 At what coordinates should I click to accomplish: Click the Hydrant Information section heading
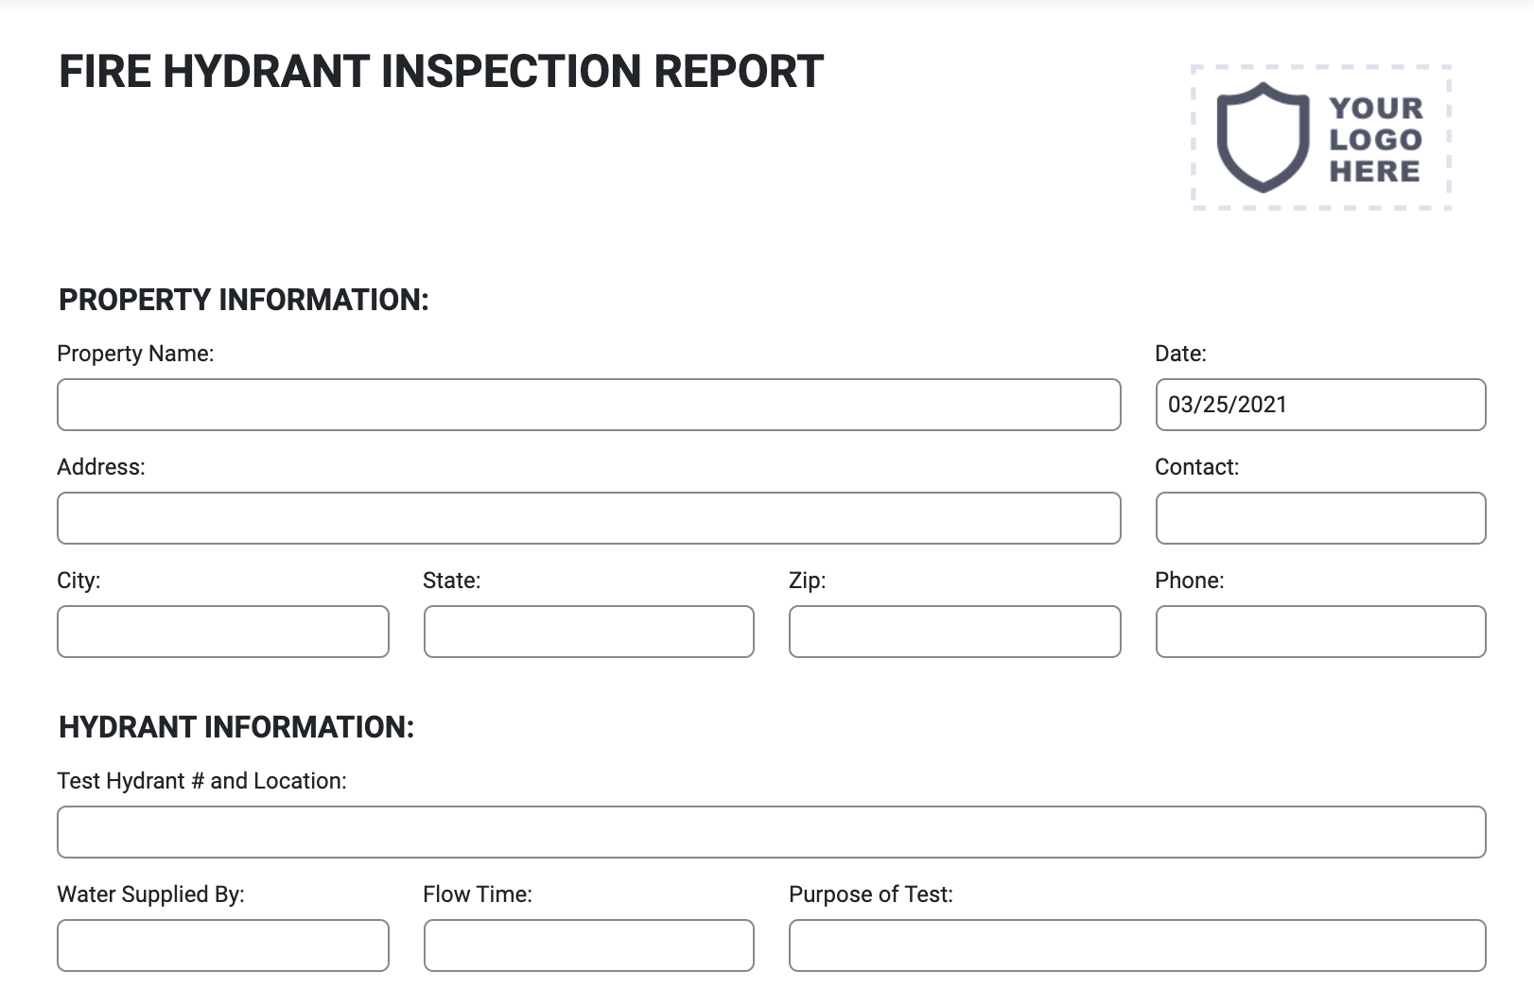click(236, 727)
